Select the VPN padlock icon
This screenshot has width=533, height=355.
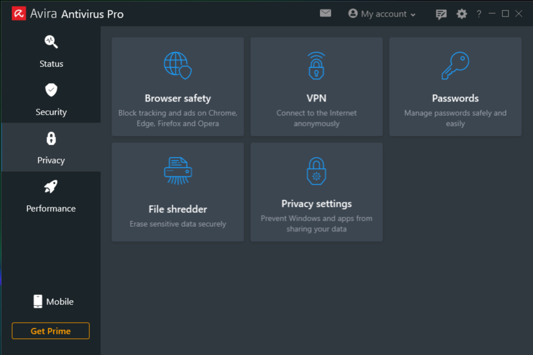(316, 65)
